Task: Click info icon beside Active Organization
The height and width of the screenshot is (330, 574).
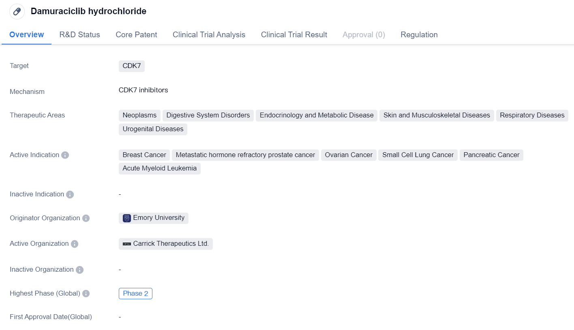Action: point(75,244)
